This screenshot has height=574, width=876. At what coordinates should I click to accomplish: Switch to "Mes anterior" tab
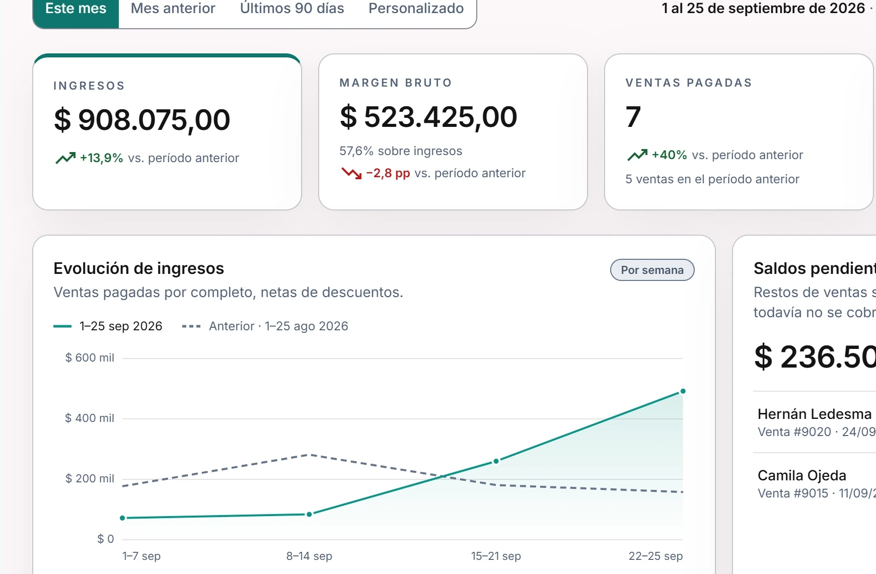(x=173, y=9)
